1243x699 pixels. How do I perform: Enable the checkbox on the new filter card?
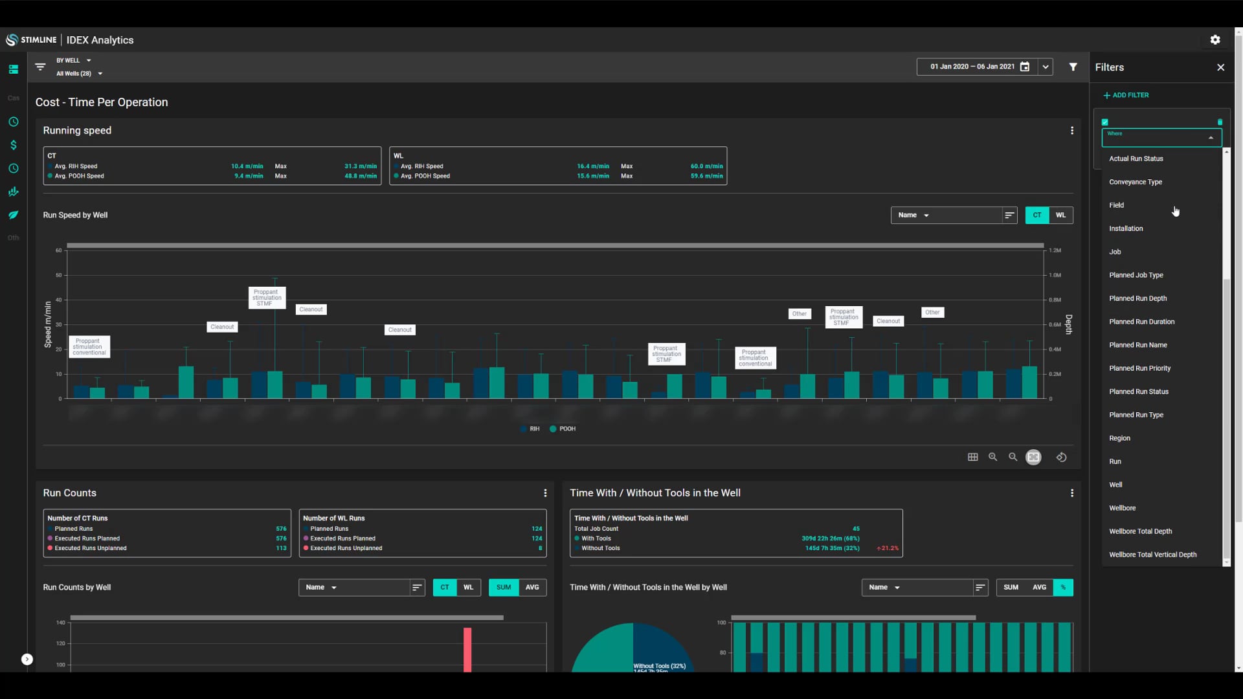(1105, 122)
